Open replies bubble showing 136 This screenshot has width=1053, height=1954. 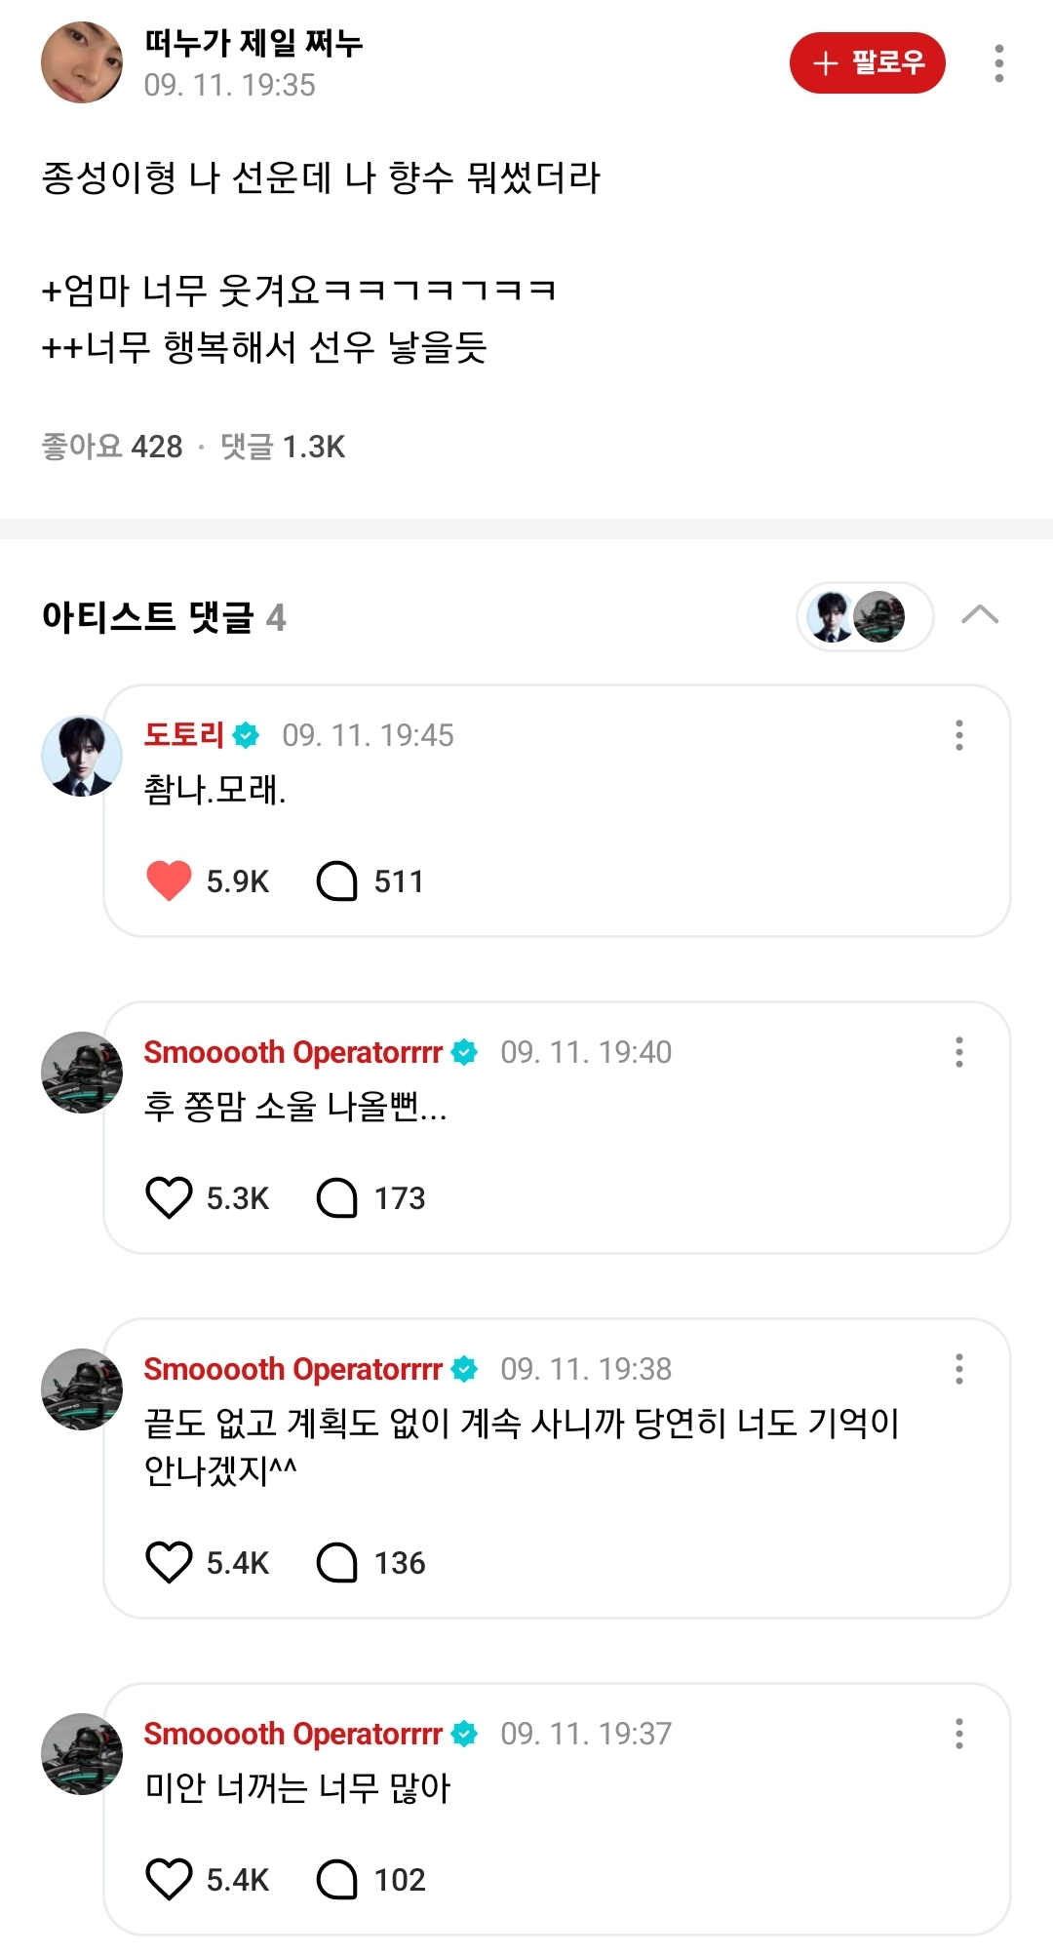point(337,1562)
